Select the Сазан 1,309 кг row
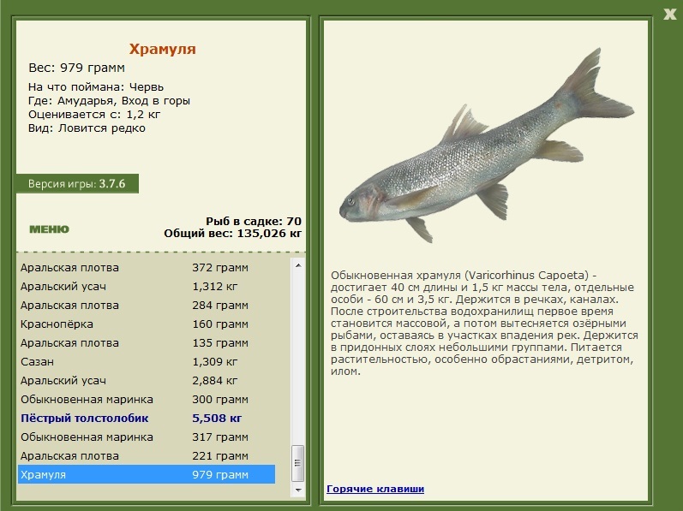Screen dimensions: 683x511 coord(147,361)
